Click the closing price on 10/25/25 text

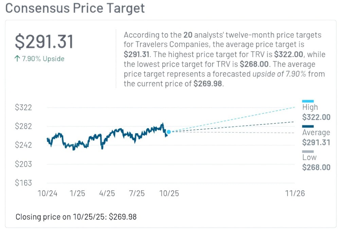(76, 217)
